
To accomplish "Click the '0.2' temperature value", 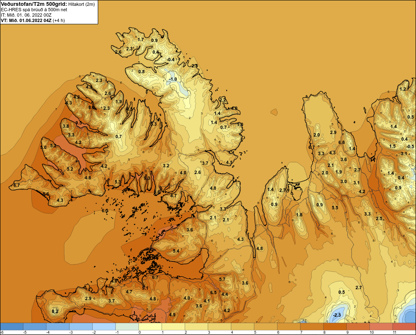I will click(55, 311).
